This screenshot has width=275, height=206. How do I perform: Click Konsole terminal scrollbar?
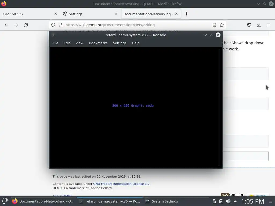coord(219,107)
